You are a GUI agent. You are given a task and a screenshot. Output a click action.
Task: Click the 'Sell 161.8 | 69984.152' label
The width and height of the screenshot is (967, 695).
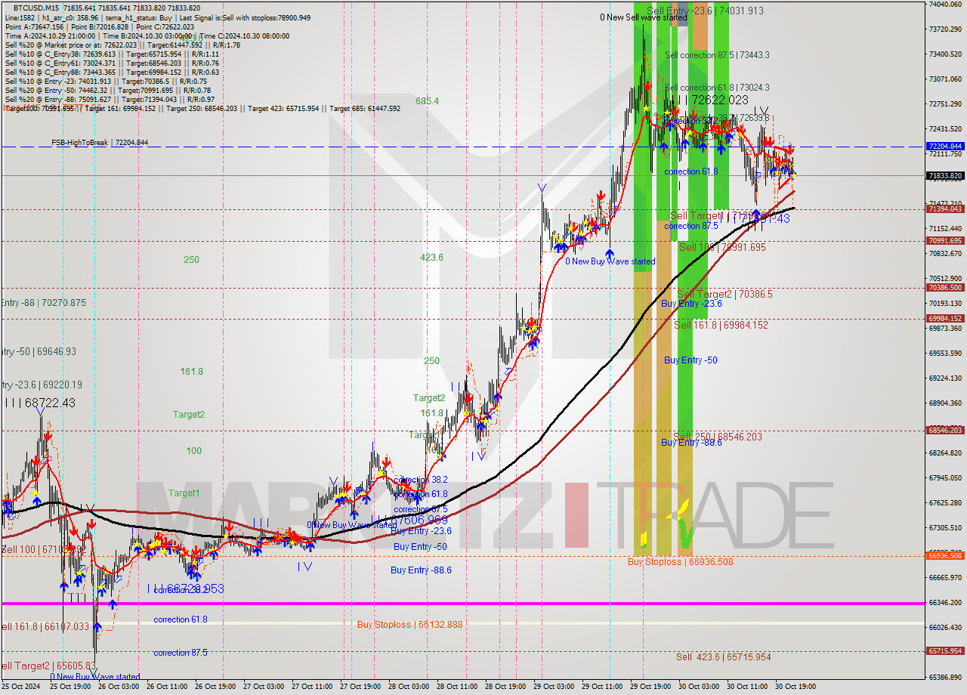point(721,325)
